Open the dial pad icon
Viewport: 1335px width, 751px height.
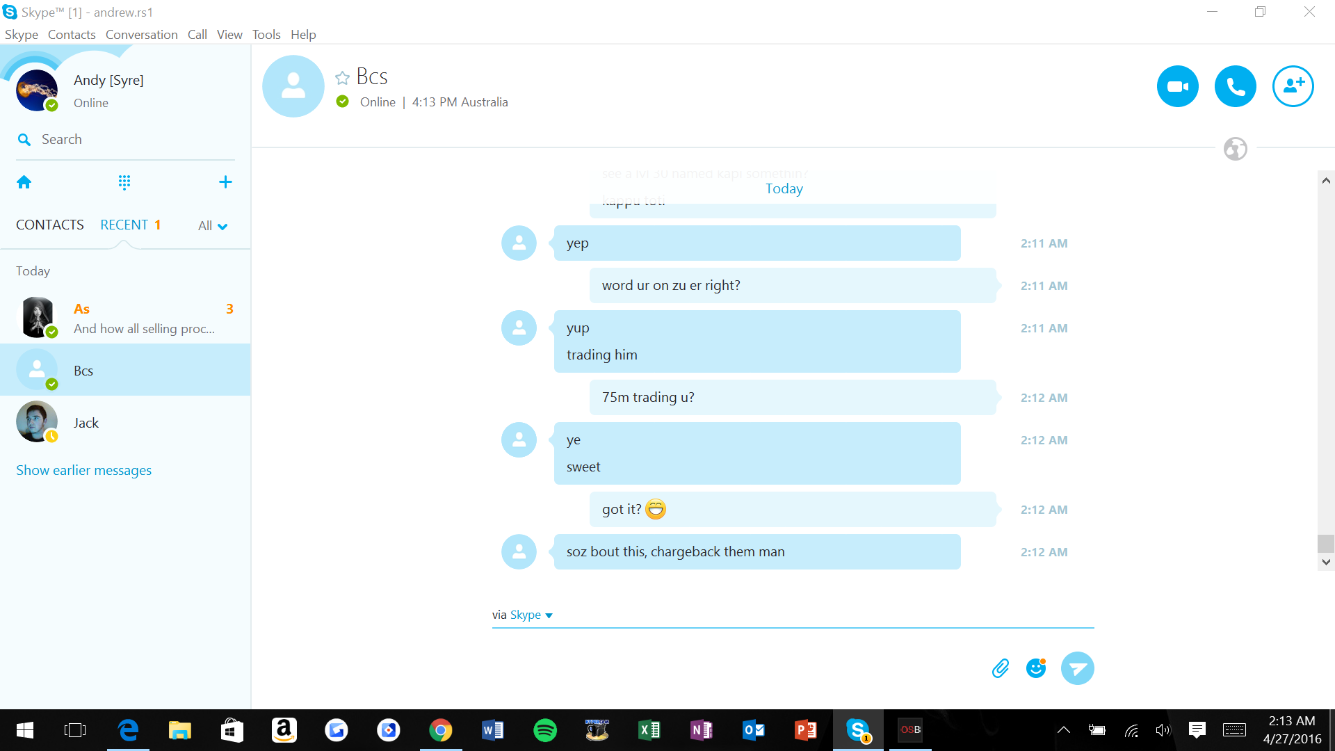pyautogui.click(x=124, y=182)
